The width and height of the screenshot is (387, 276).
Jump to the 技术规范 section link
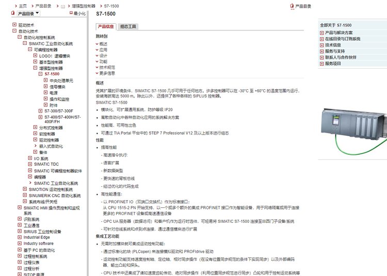click(107, 67)
